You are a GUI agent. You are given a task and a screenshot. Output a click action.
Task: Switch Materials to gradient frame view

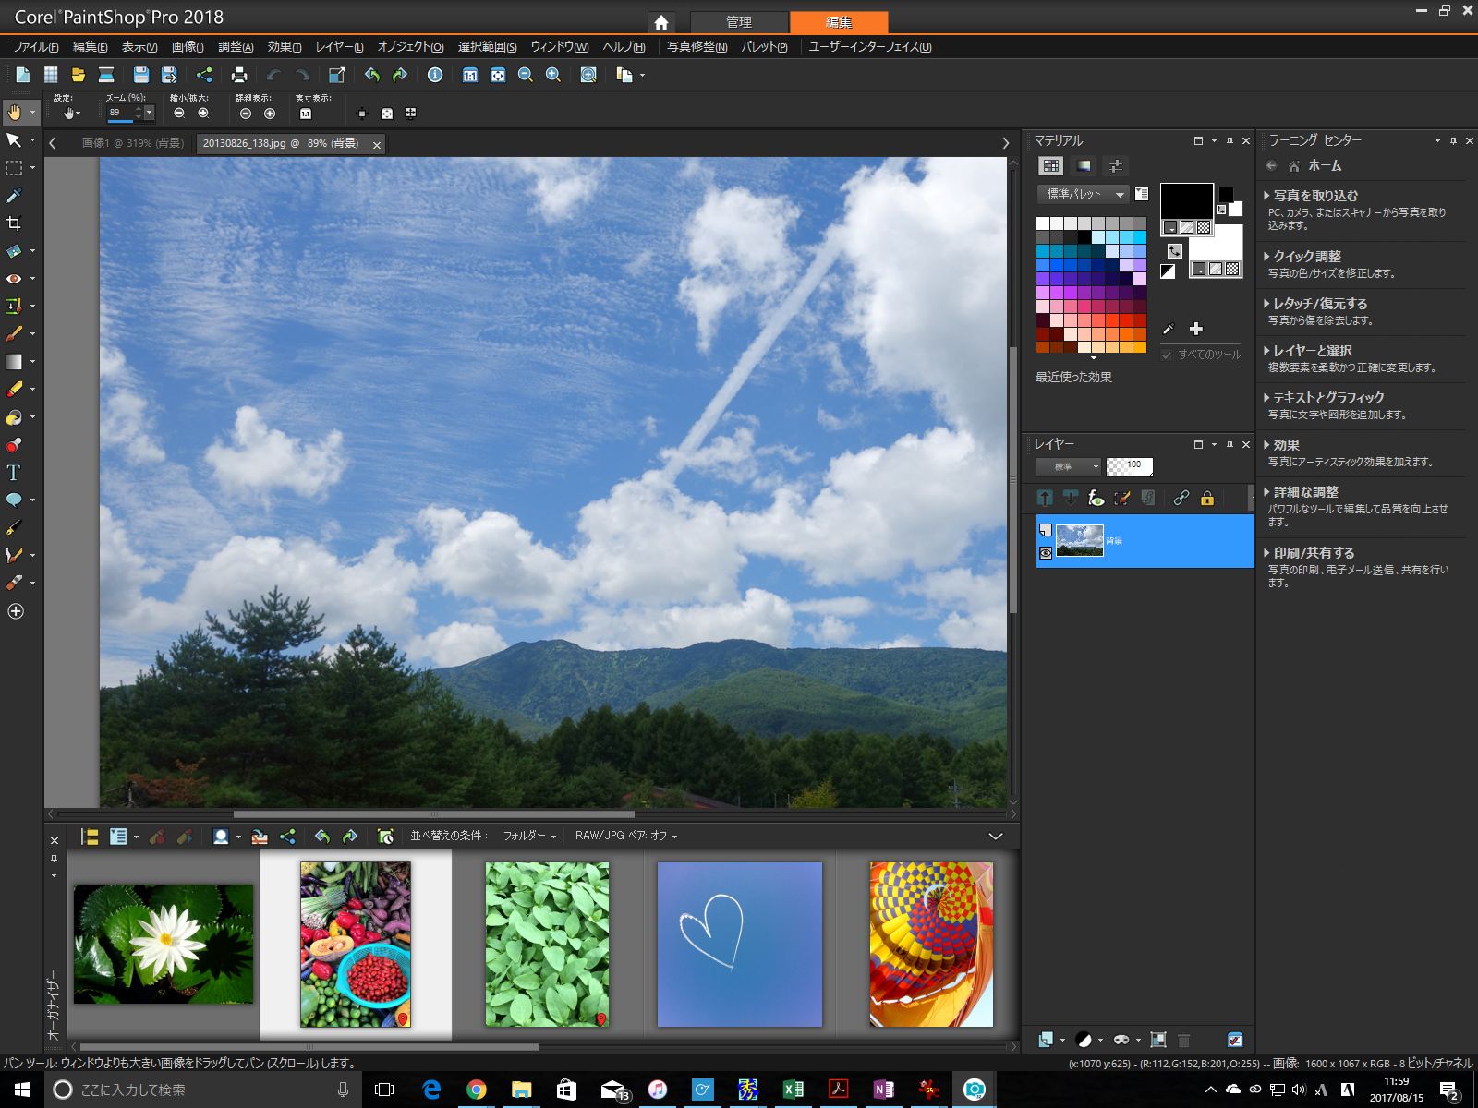1084,166
